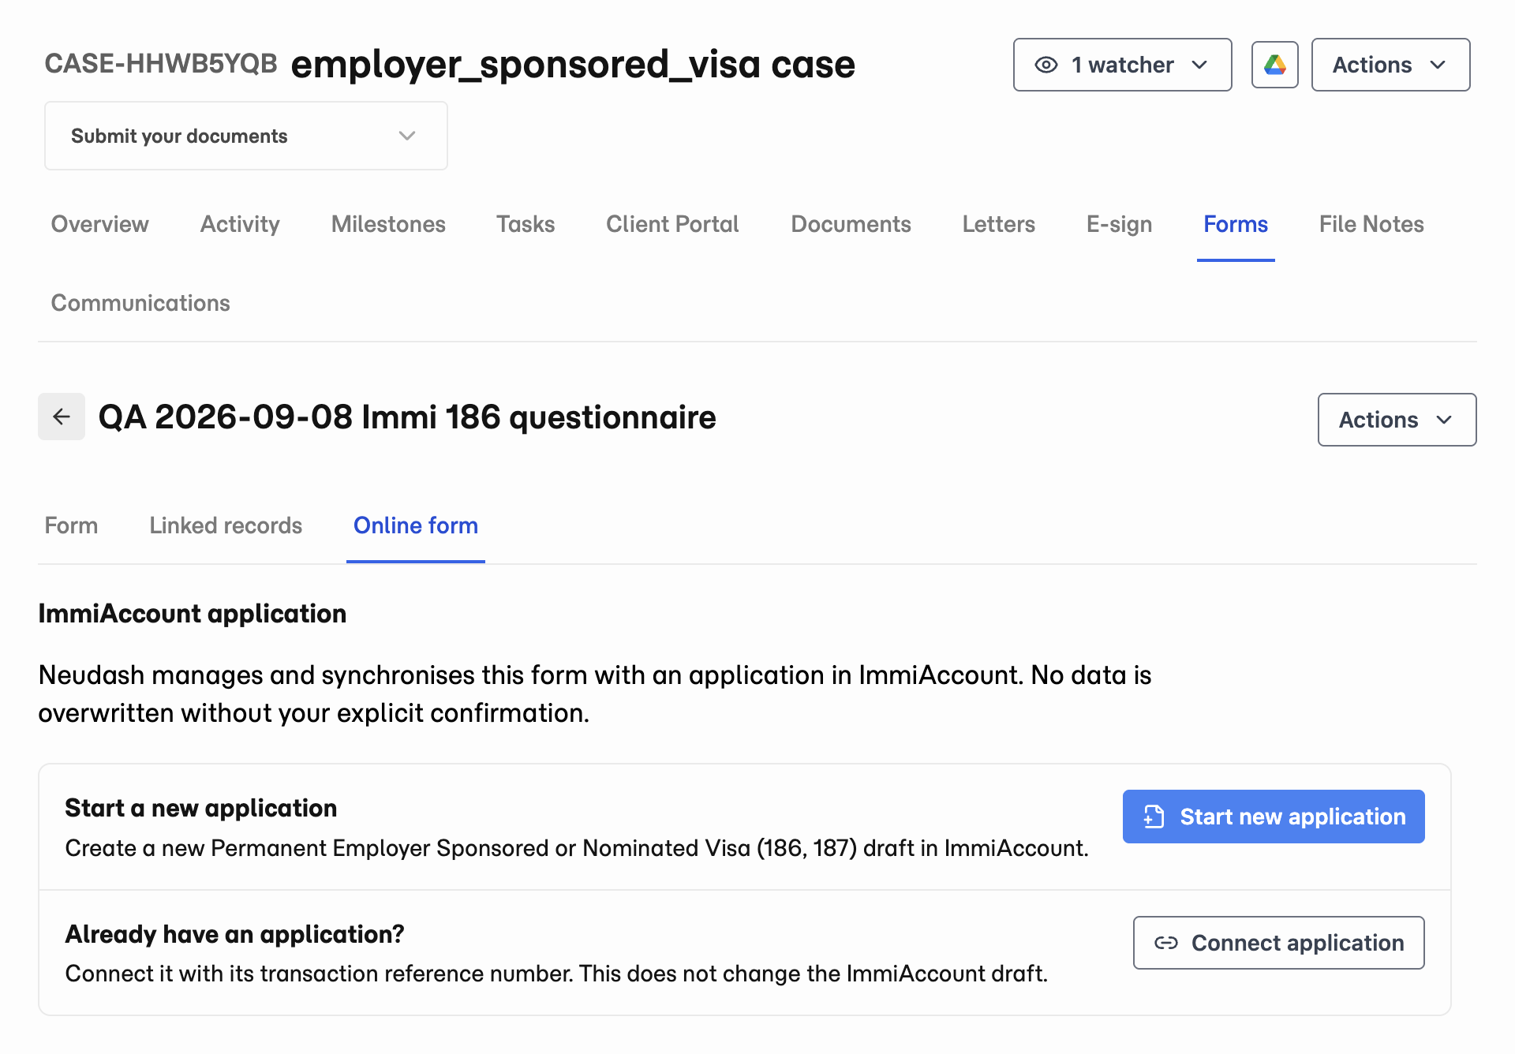Click the ImmiAccount application heading
Screen dimensions: 1515x1054
[193, 614]
